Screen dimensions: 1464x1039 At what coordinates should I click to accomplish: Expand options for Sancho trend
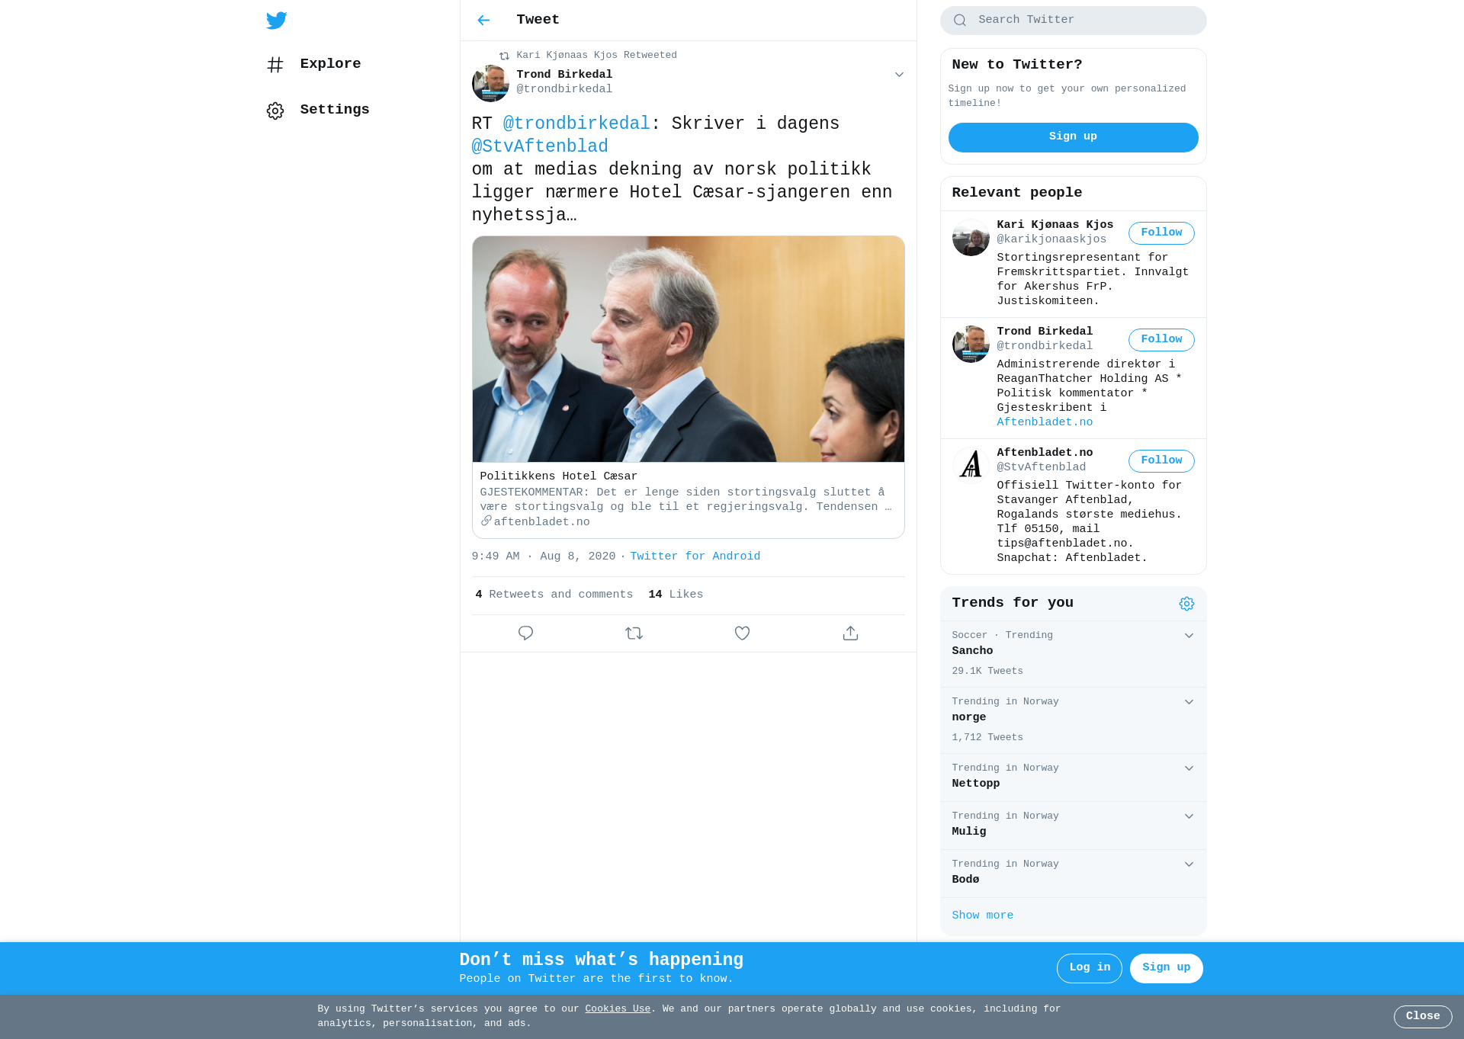click(1189, 636)
